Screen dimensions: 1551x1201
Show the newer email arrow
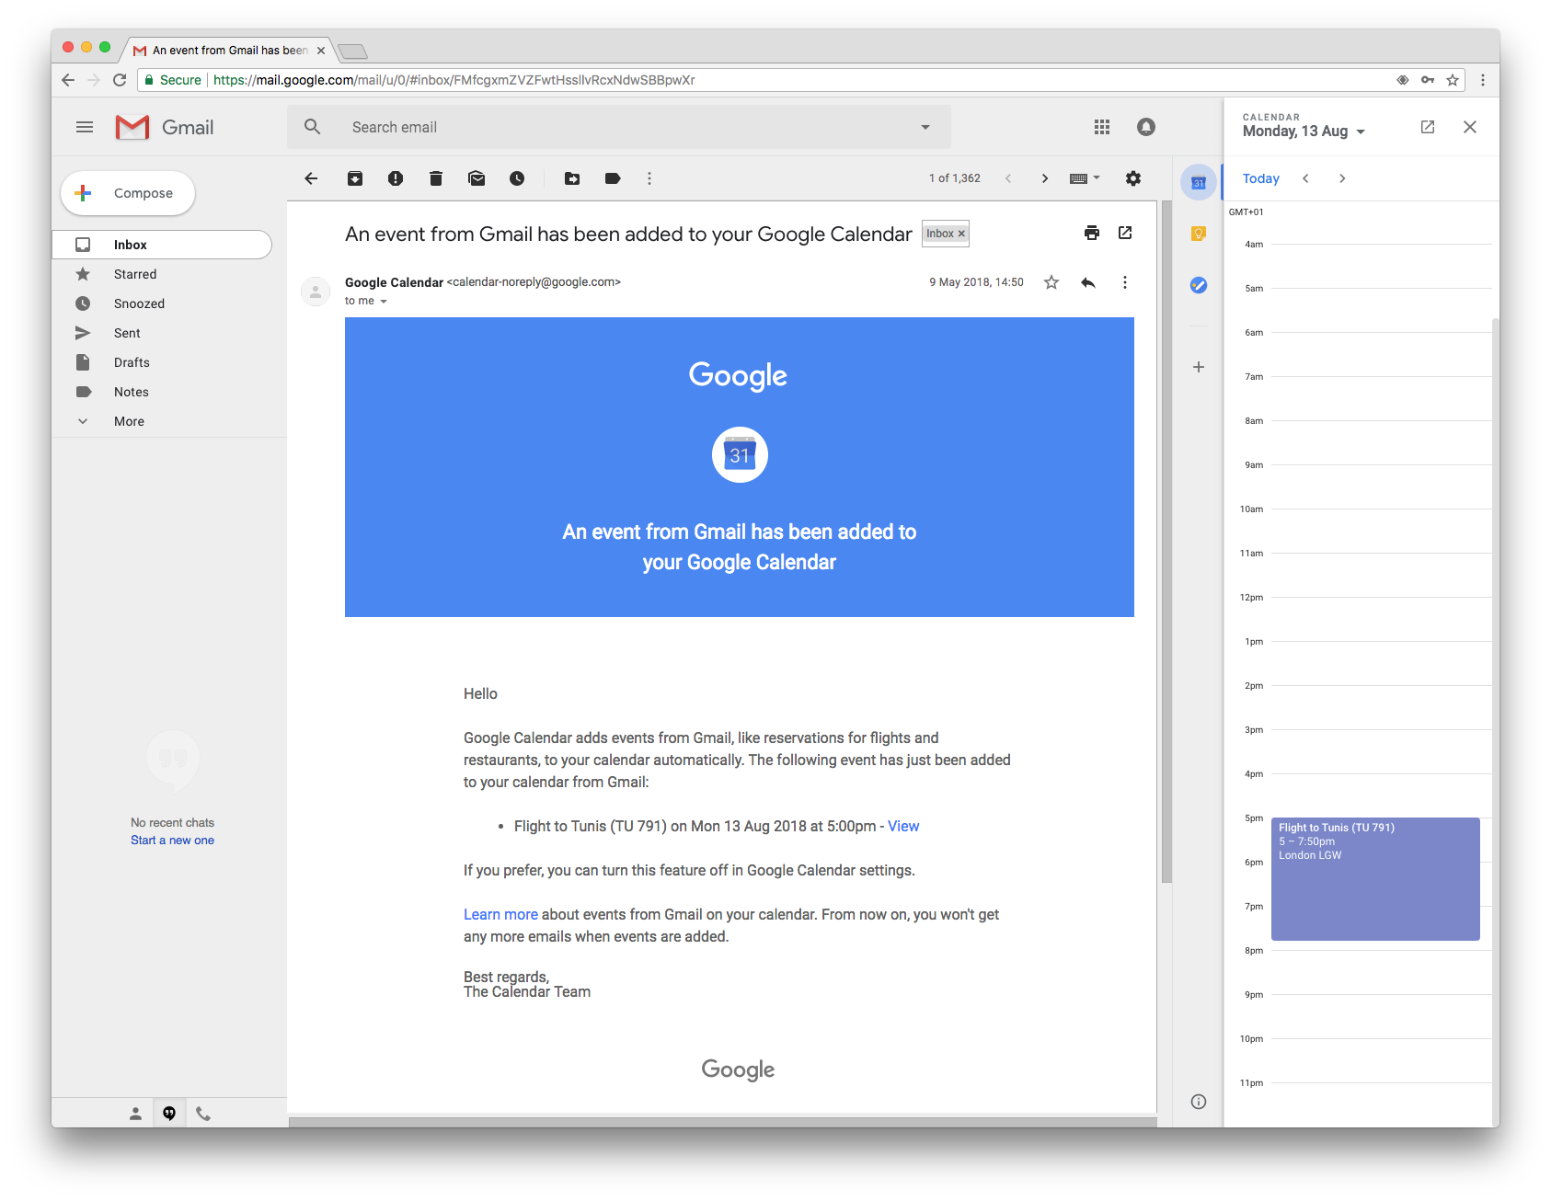pos(1008,178)
